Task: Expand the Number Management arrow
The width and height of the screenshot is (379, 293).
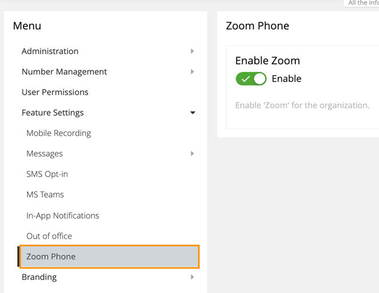Action: point(192,72)
